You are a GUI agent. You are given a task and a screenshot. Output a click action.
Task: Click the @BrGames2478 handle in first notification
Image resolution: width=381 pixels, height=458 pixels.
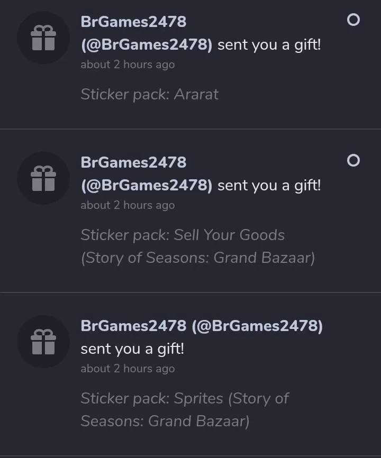point(147,45)
